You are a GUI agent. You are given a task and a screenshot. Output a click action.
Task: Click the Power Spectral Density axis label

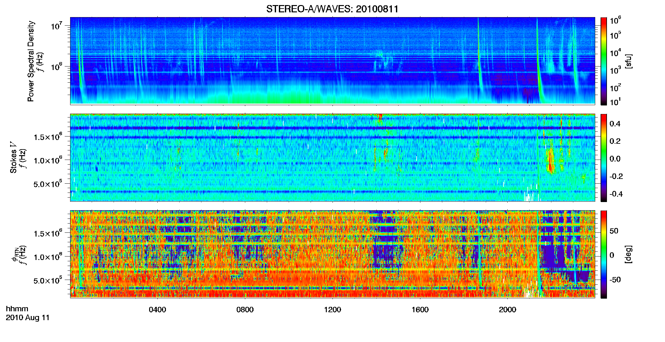click(30, 61)
